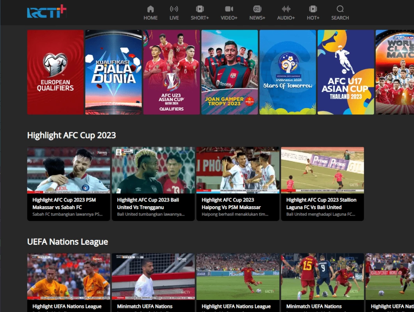Open the VIDEO+ menu label
The height and width of the screenshot is (312, 414).
click(x=229, y=18)
